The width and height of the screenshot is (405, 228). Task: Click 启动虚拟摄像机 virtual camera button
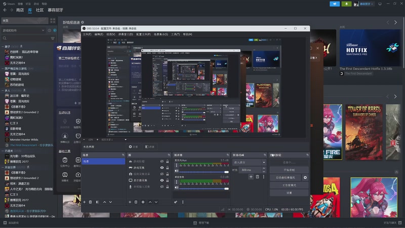click(286, 178)
